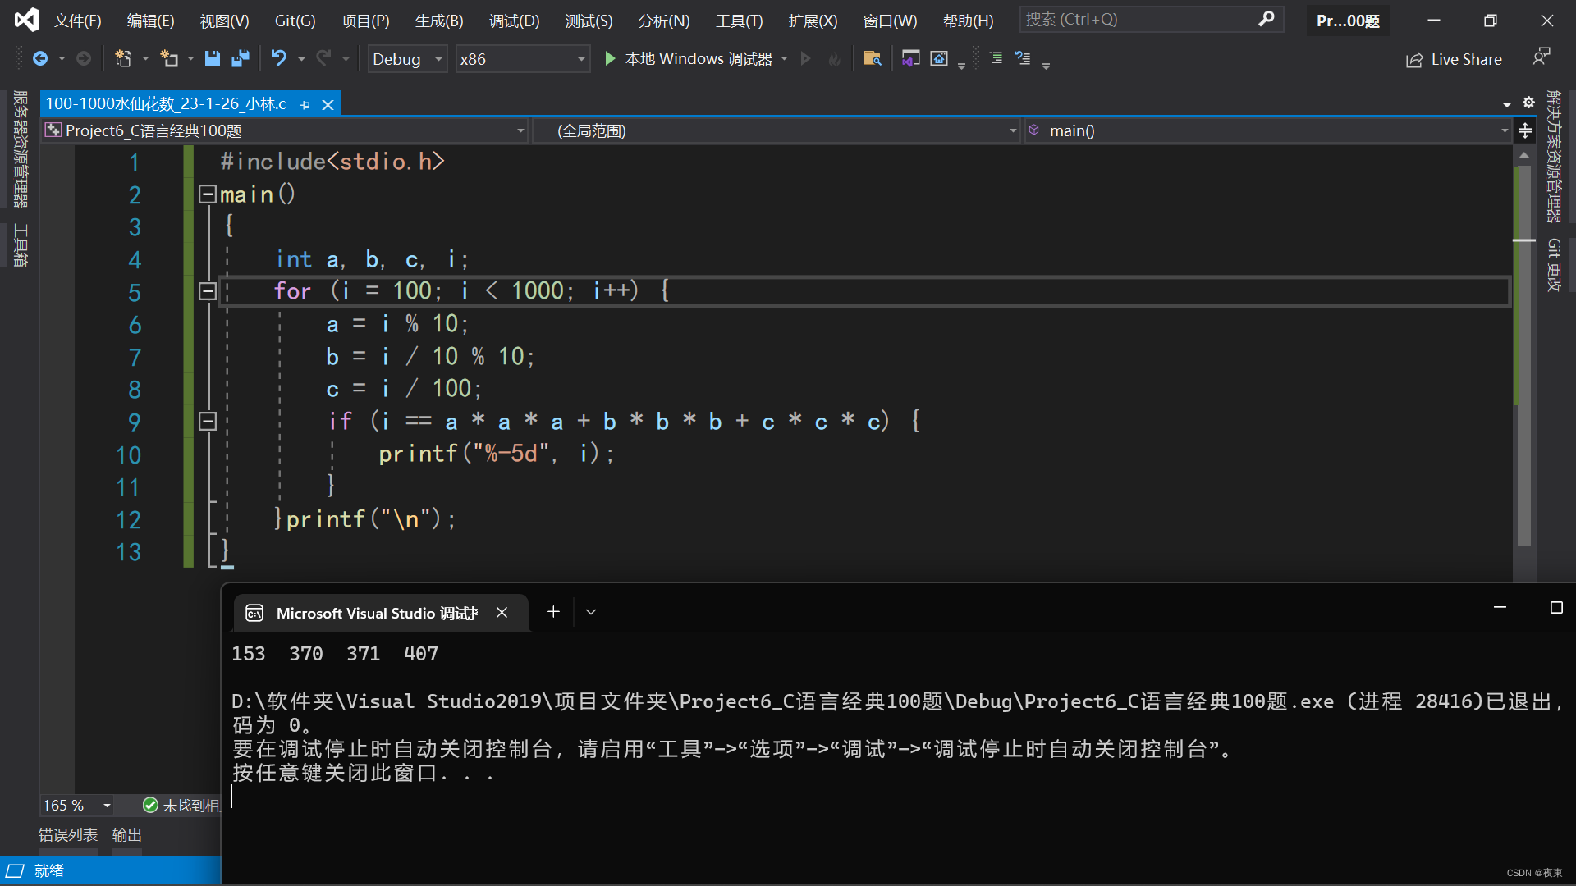Open the 调试(D) menu
The image size is (1576, 886).
pyautogui.click(x=514, y=21)
